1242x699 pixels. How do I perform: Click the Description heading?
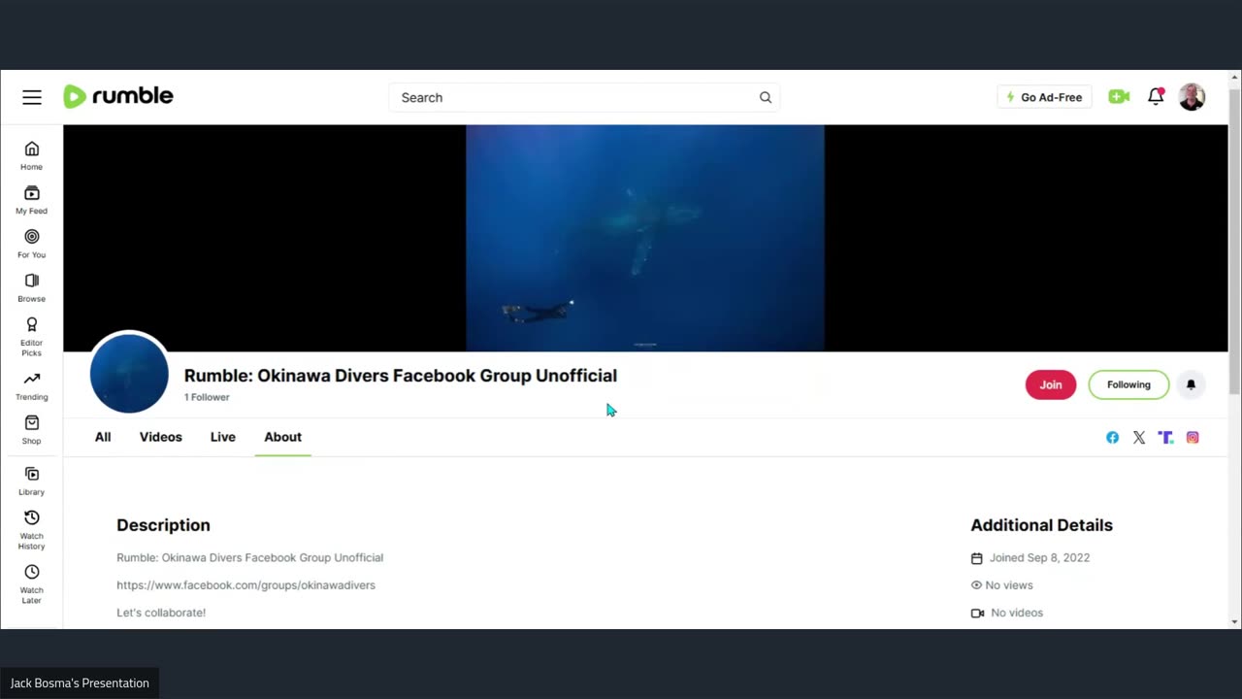(163, 525)
